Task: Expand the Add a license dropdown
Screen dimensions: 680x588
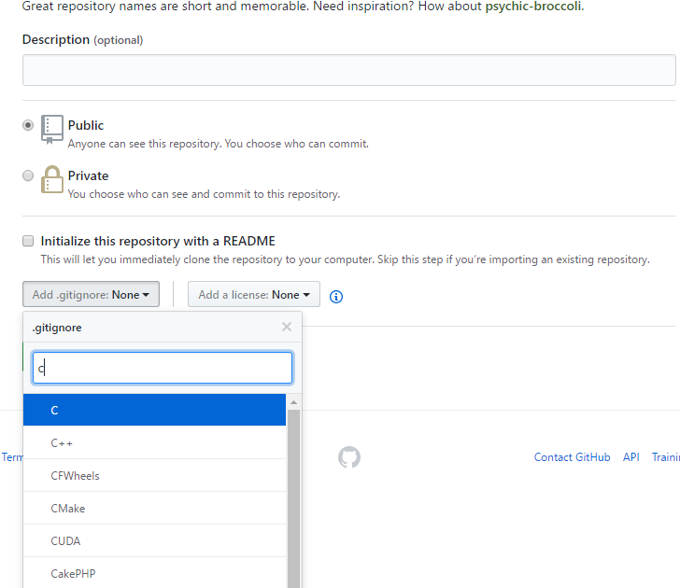Action: (x=254, y=295)
